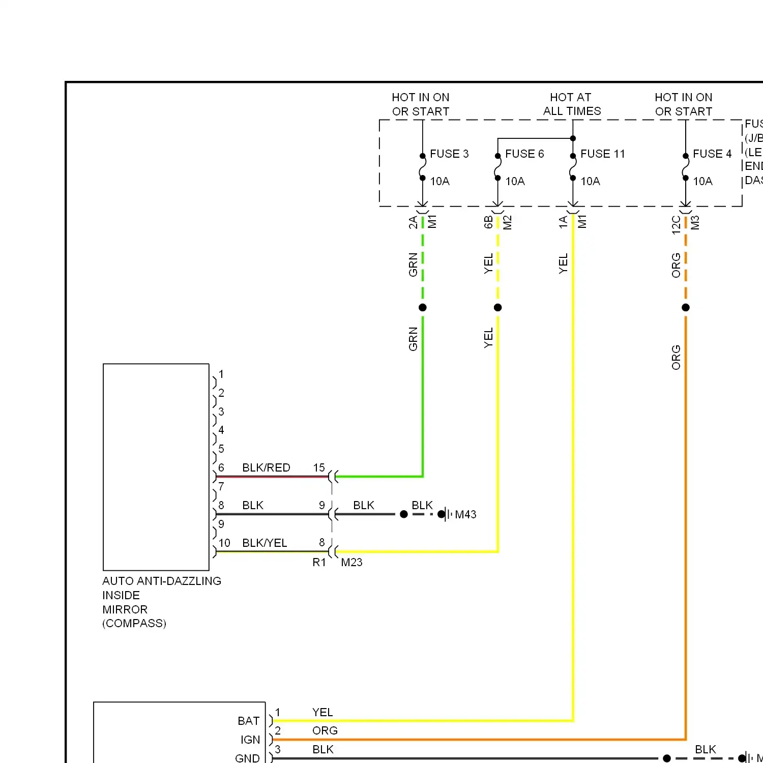Image resolution: width=763 pixels, height=763 pixels.
Task: Click the ground symbol beside M43
Action: point(445,514)
